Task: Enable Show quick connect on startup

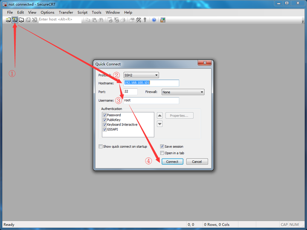Action: coord(101,146)
